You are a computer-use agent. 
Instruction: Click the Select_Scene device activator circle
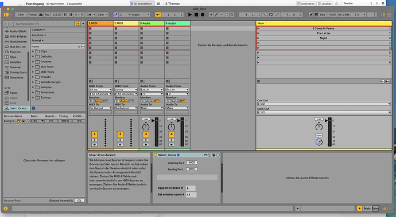[156, 155]
